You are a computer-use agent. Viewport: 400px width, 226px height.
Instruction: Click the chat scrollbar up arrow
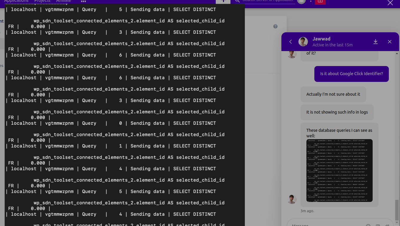click(x=397, y=54)
